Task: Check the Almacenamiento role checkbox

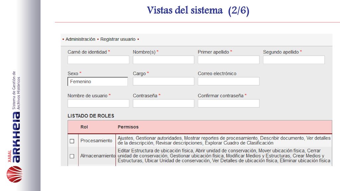Action: click(72, 156)
